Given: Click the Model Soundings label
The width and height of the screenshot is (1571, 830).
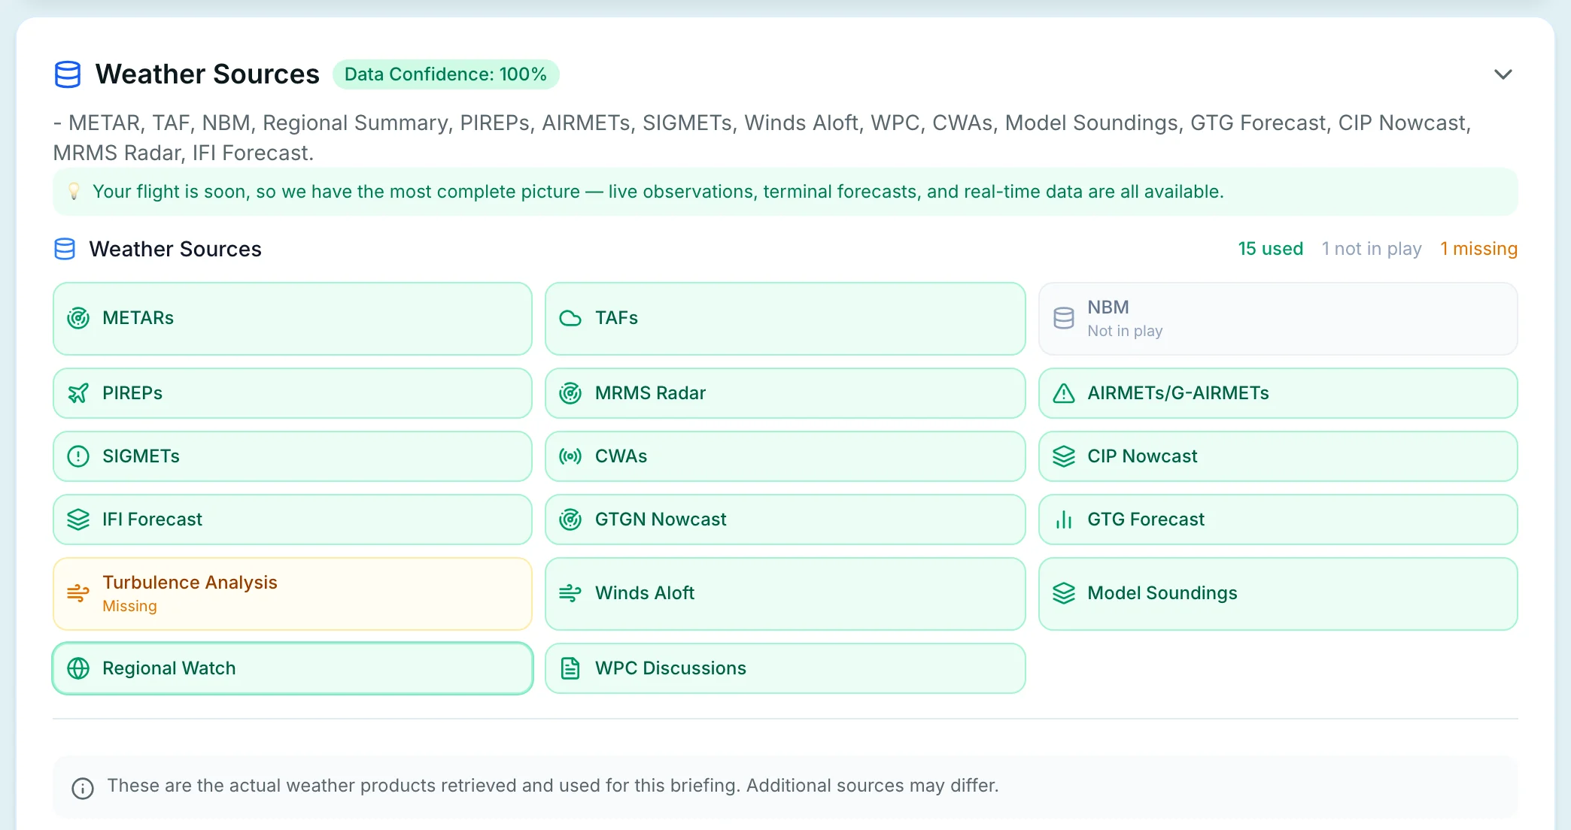Looking at the screenshot, I should point(1162,593).
